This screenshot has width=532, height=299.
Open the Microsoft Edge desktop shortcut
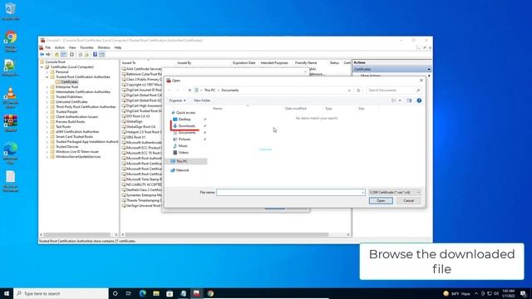pos(11,154)
